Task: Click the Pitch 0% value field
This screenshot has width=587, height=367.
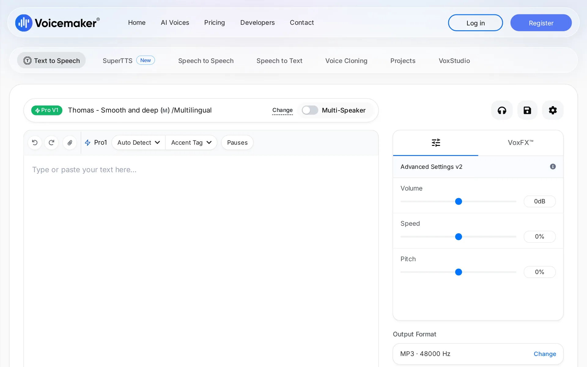Action: [540, 272]
